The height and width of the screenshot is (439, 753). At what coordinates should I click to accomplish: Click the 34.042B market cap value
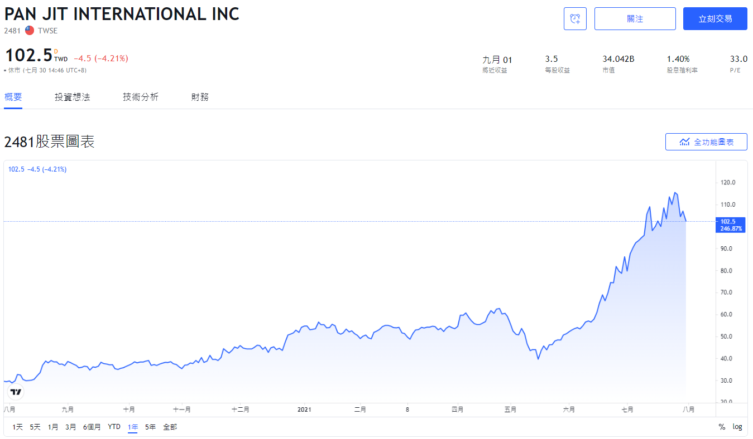pyautogui.click(x=618, y=59)
